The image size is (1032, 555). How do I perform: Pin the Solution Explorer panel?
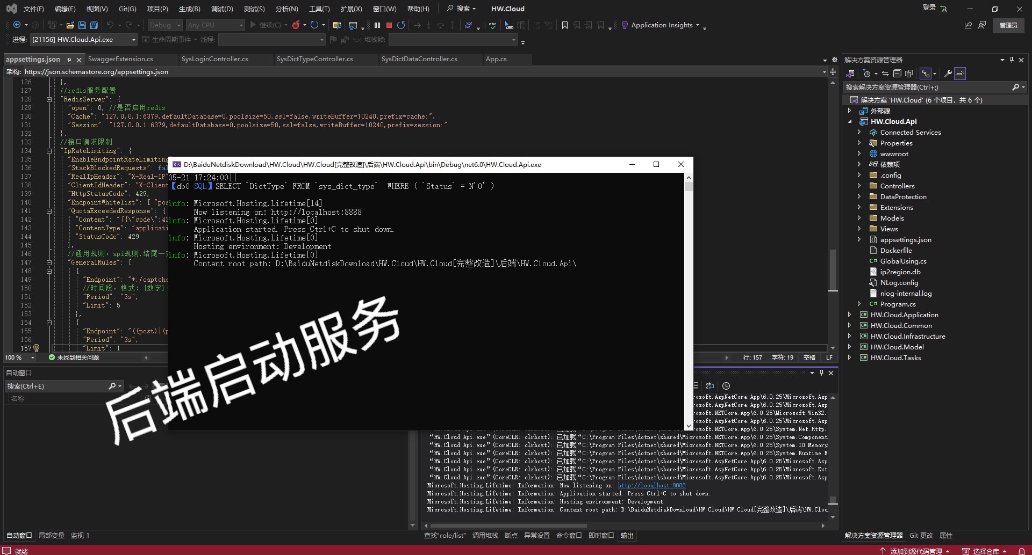click(1012, 60)
